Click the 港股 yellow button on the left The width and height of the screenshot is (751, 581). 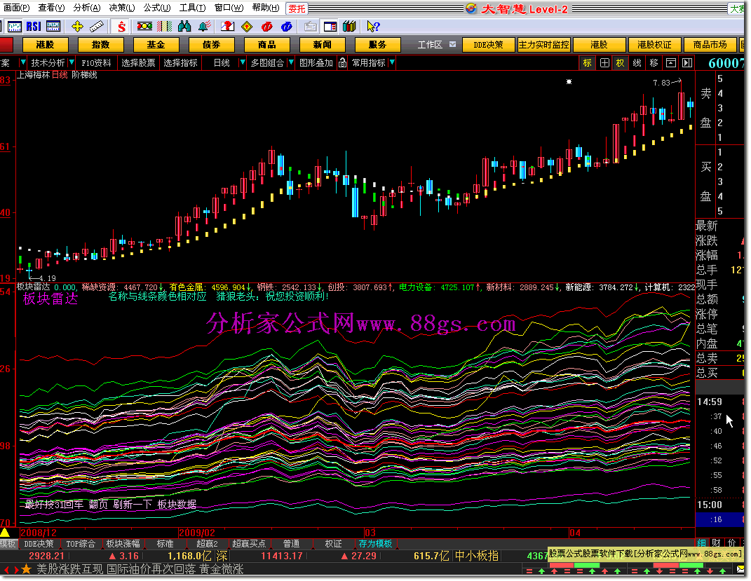point(46,45)
